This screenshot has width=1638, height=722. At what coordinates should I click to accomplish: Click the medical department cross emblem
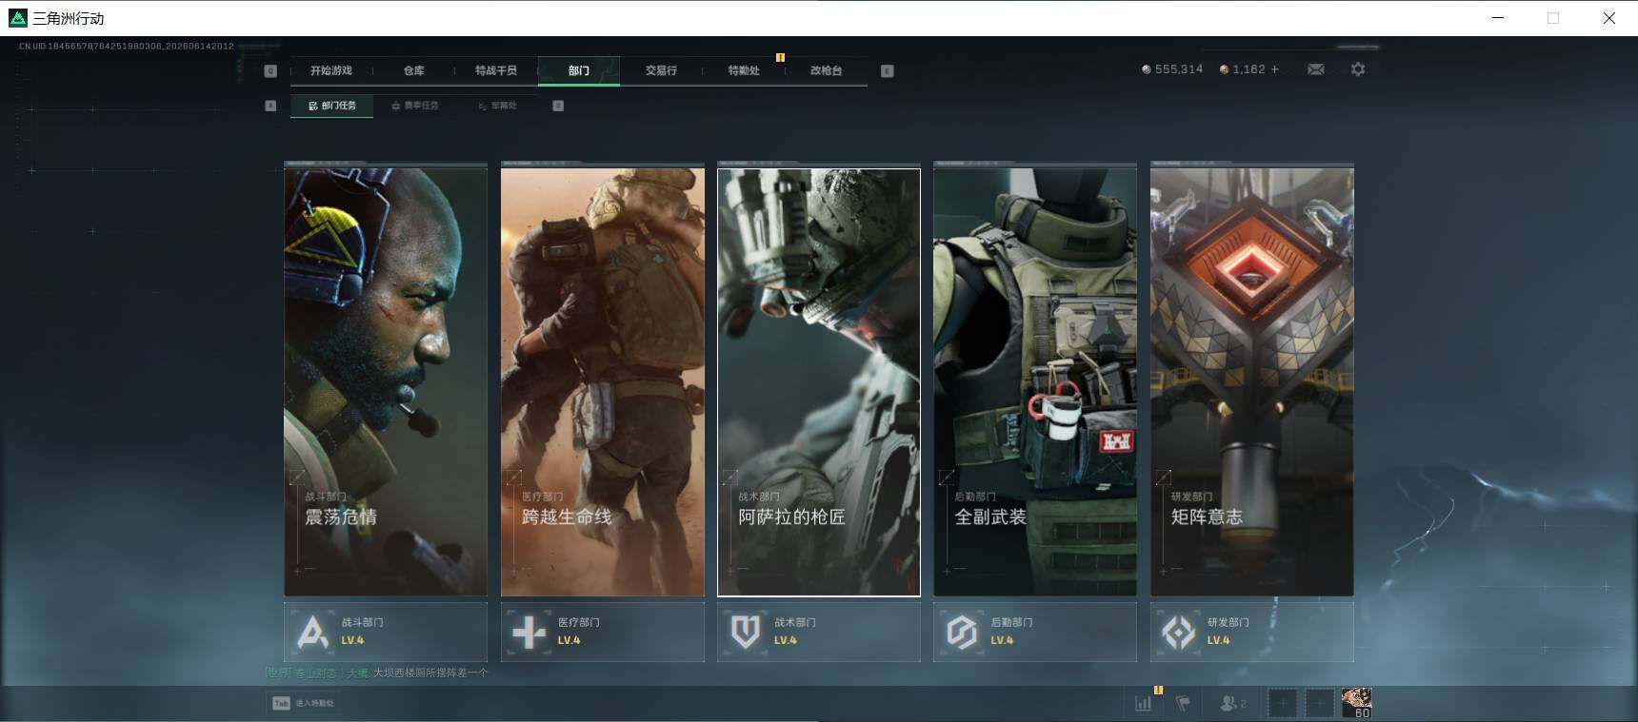pos(529,632)
